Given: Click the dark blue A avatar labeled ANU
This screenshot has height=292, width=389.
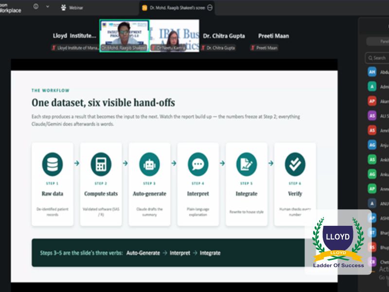Looking at the screenshot, I should pos(372,203).
